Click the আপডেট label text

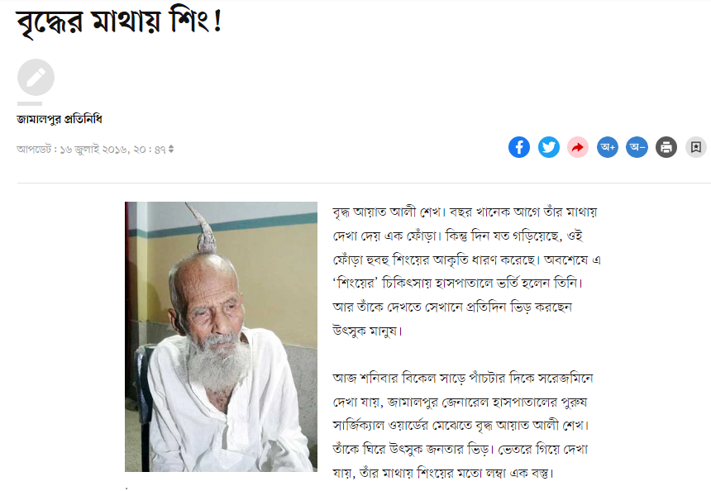[x=34, y=149]
